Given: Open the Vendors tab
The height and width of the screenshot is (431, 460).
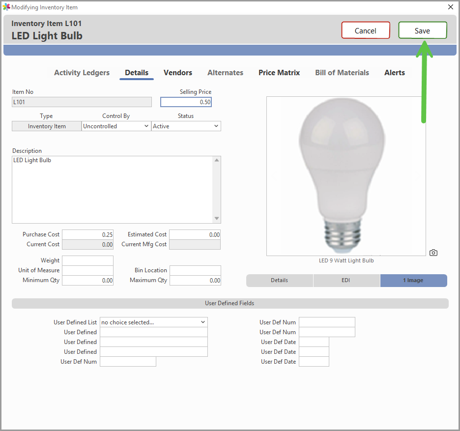Looking at the screenshot, I should 178,72.
